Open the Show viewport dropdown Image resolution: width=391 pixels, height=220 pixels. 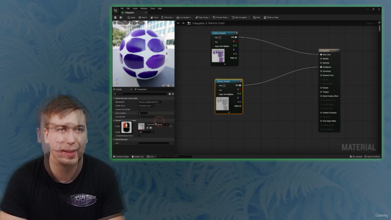[x=141, y=23]
